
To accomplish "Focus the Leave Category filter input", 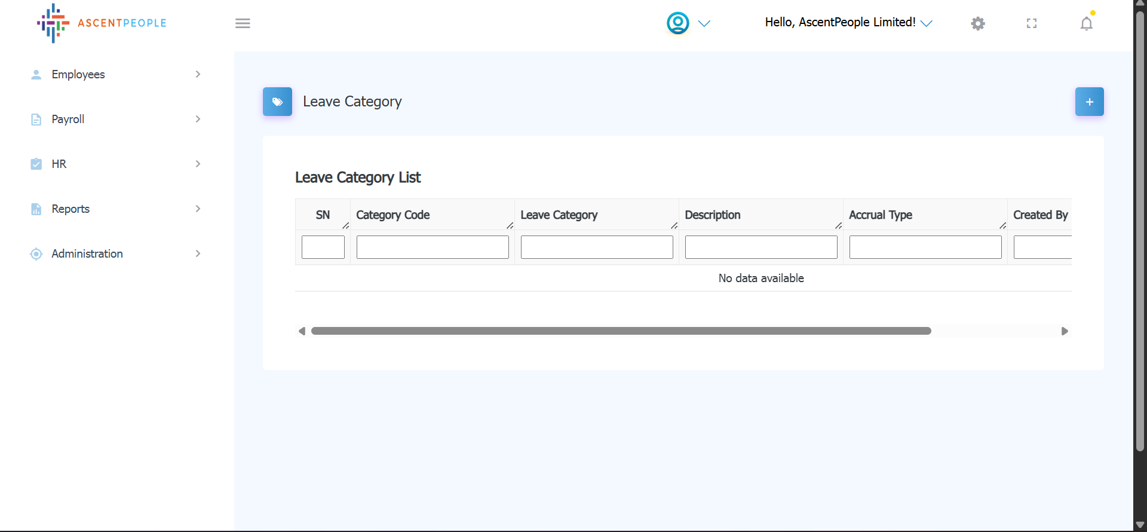I will click(x=597, y=247).
